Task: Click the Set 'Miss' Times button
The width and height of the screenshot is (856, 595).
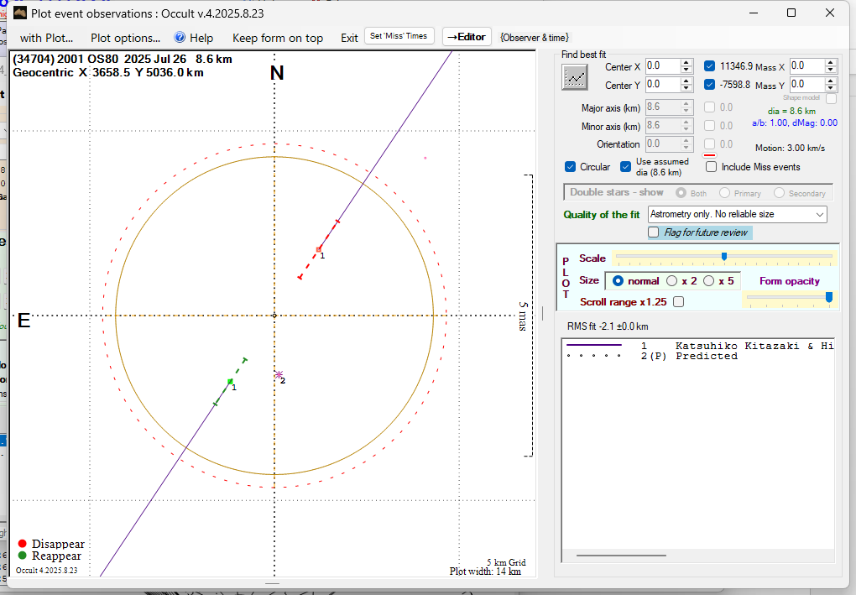Action: [x=399, y=36]
